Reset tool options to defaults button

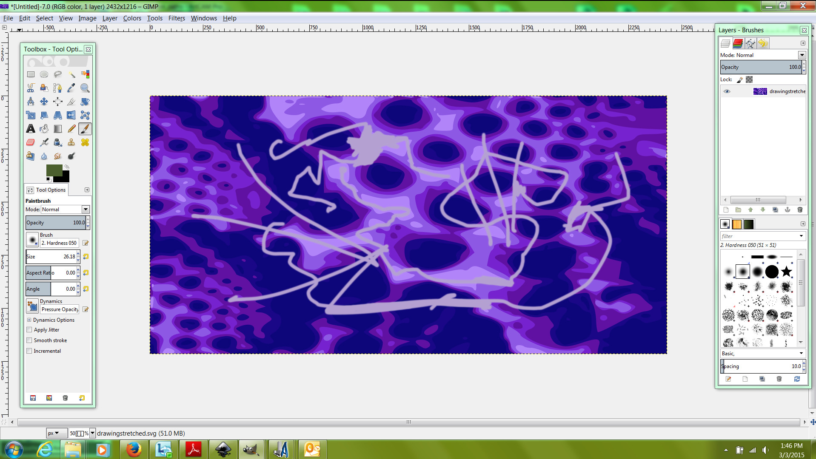(x=82, y=398)
